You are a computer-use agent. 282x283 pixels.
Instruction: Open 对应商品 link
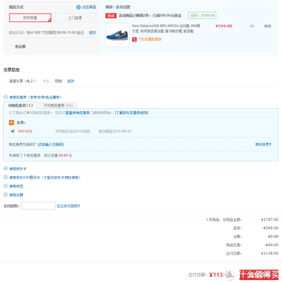pos(89,7)
